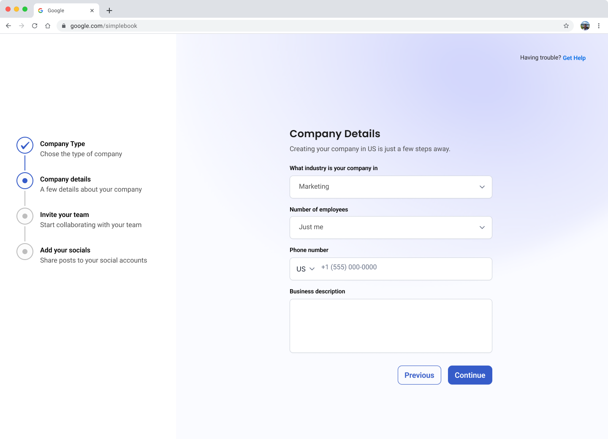
Task: Click 'Start collaborating with your team' text
Action: coord(91,225)
